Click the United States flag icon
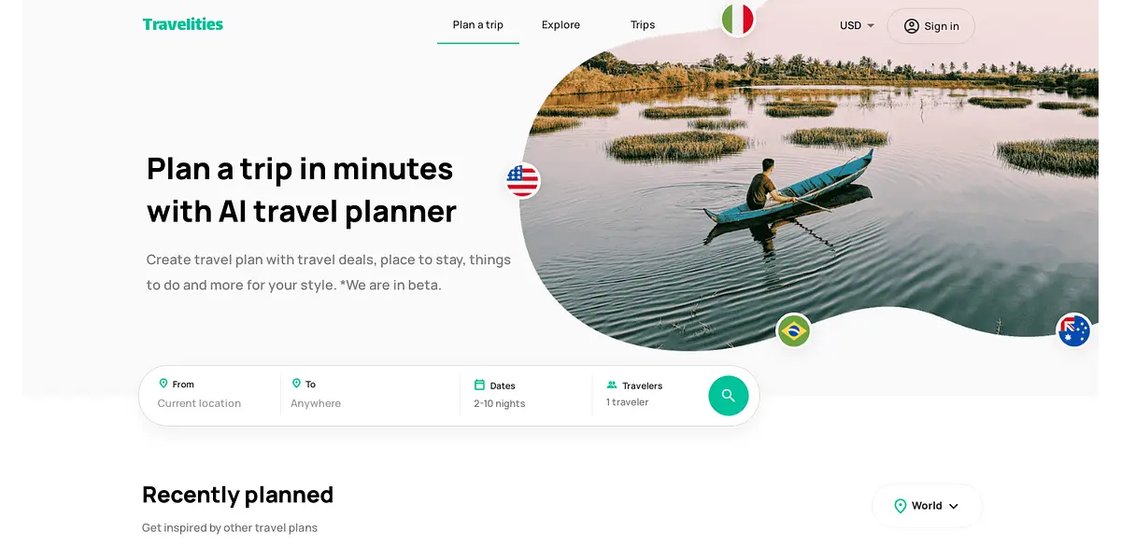Screen dimensions: 1121x560 [523, 180]
